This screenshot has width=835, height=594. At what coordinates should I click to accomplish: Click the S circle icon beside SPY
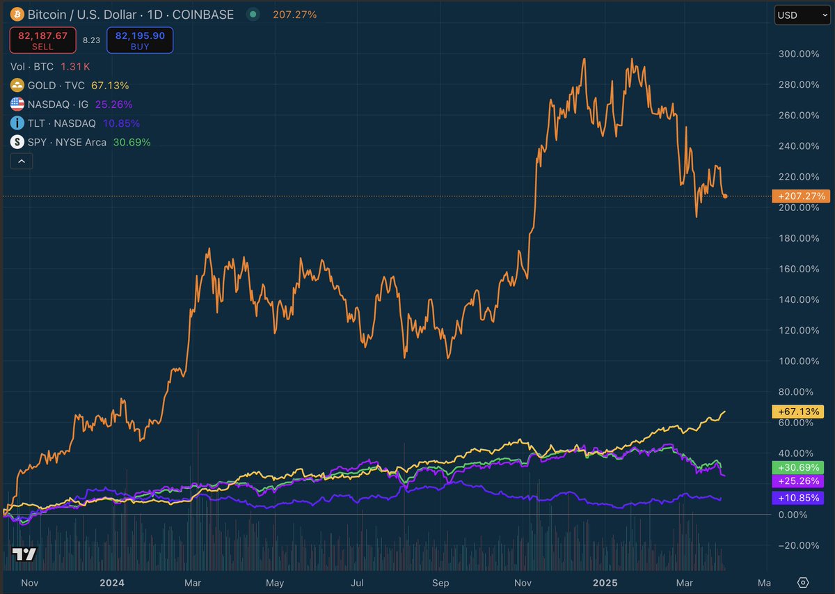[16, 142]
